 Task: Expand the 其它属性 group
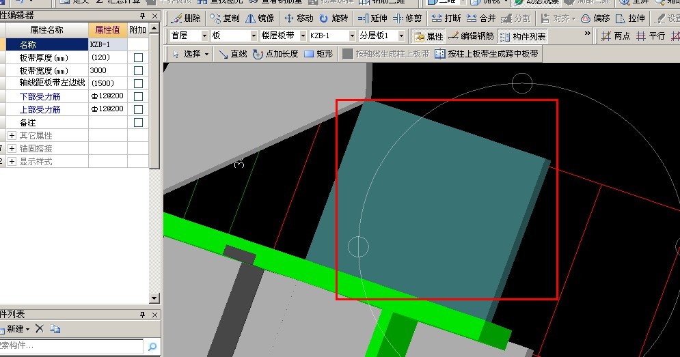12,136
